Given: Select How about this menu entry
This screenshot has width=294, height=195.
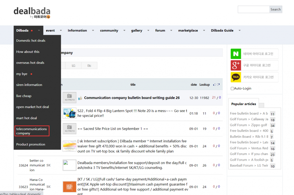Looking at the screenshot, I should pyautogui.click(x=28, y=52).
